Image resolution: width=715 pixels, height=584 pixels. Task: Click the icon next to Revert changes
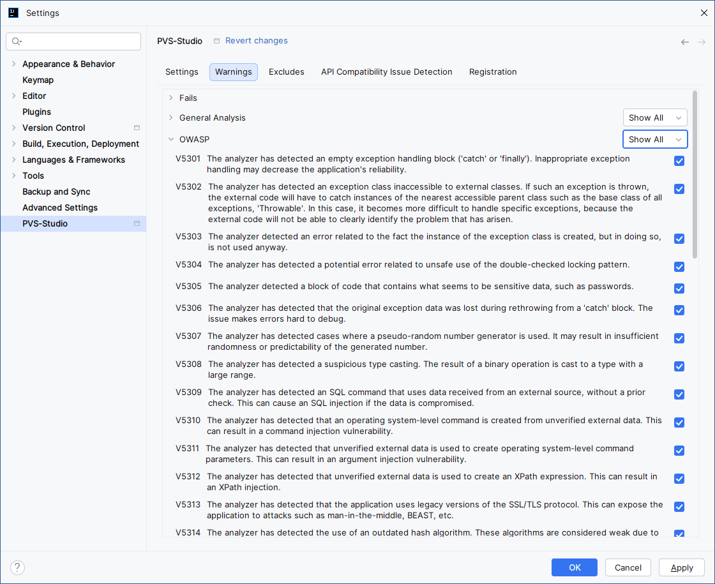(x=217, y=41)
